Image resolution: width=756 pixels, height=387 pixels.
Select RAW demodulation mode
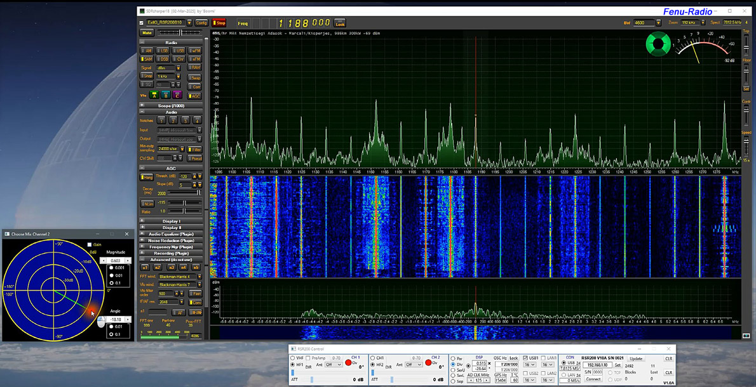[195, 68]
